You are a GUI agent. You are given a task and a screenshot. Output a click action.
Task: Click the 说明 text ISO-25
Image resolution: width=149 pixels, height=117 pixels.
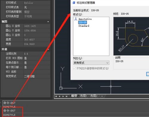pos(119,61)
